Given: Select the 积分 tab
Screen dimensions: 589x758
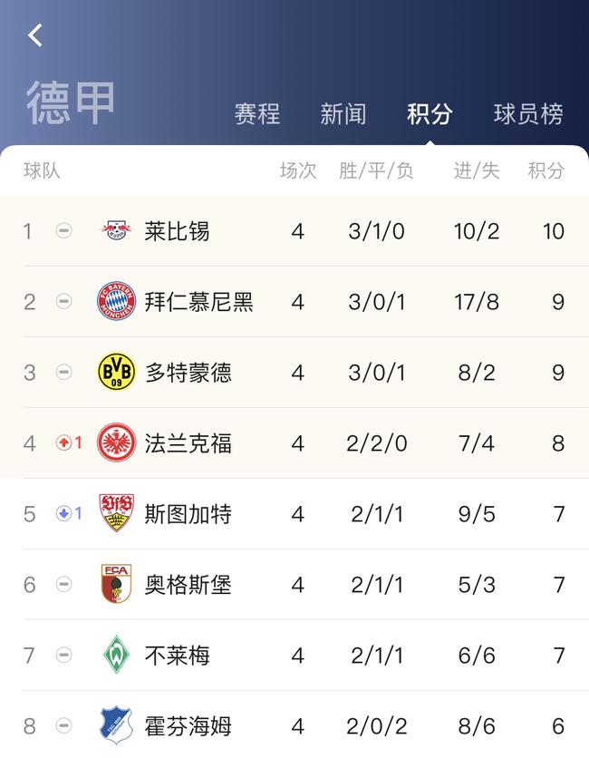Looking at the screenshot, I should click(x=430, y=114).
